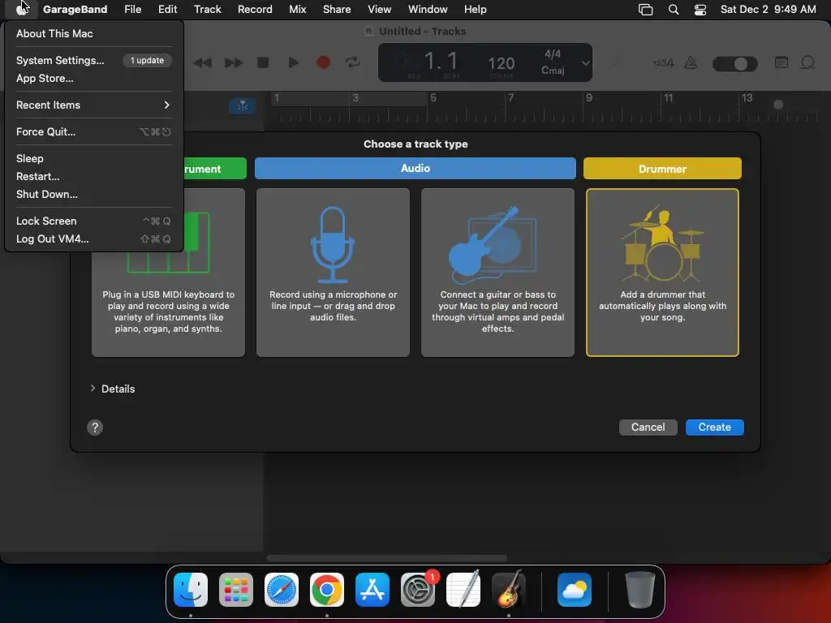Open the LCD display mode dropdown arrow
The image size is (831, 623).
coord(585,63)
